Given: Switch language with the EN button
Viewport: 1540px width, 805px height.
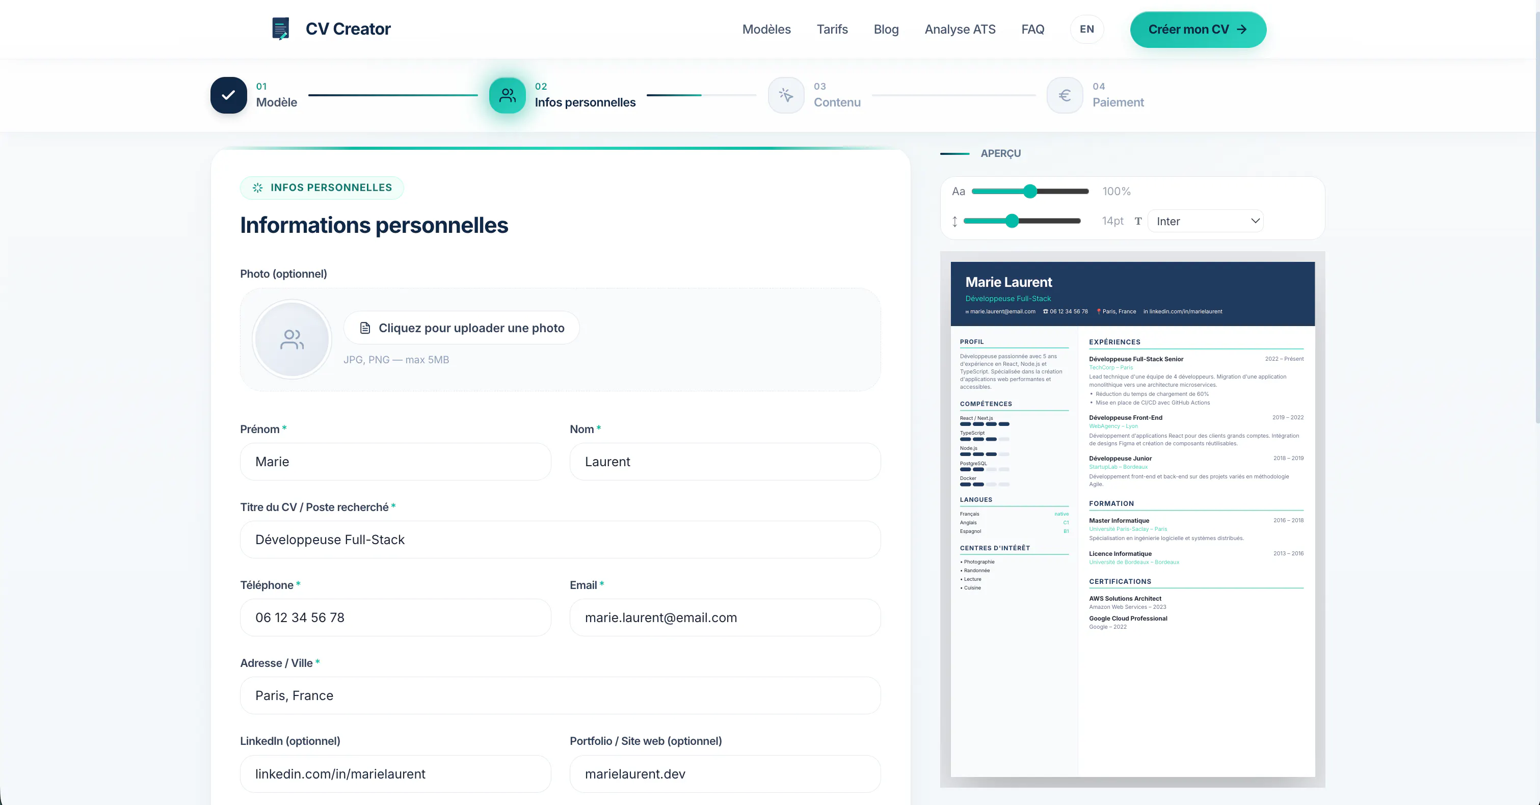Looking at the screenshot, I should click(x=1087, y=29).
